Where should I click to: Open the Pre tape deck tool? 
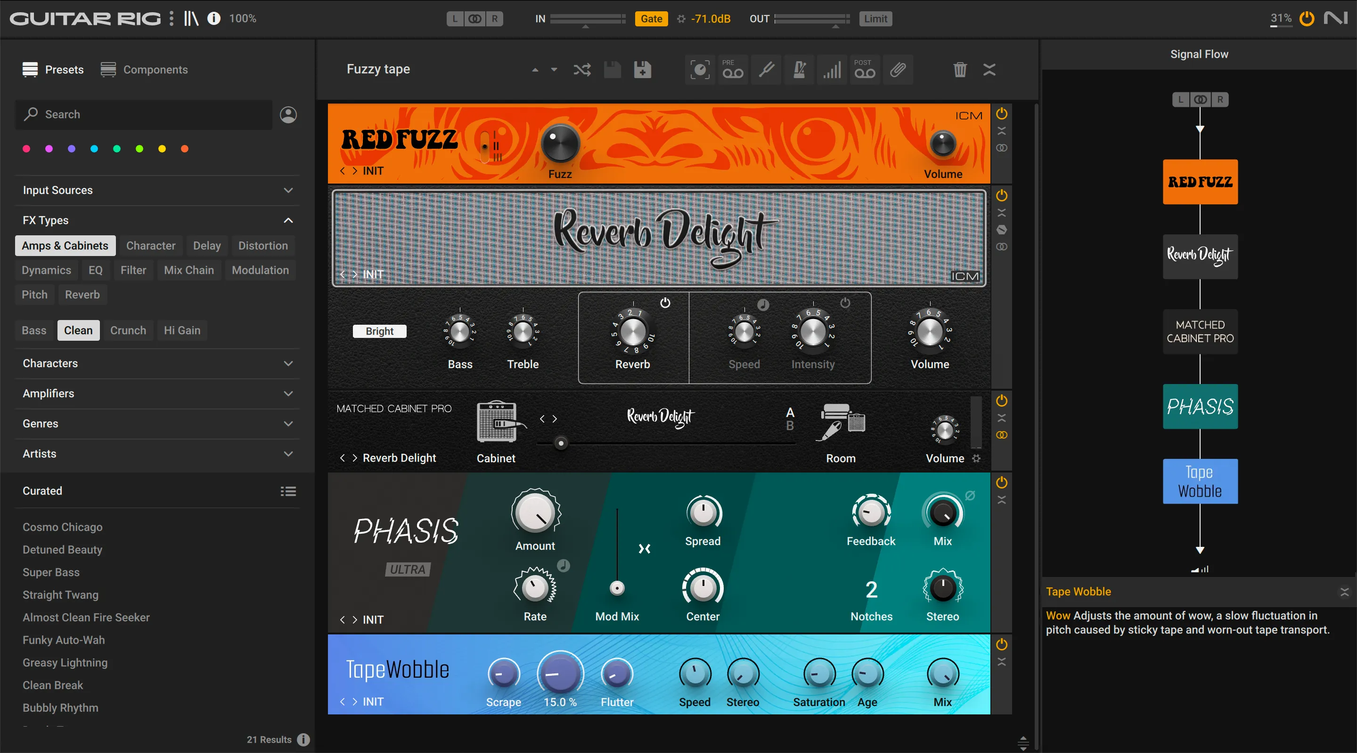(x=732, y=70)
